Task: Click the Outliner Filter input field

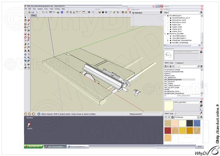Action: point(184,13)
